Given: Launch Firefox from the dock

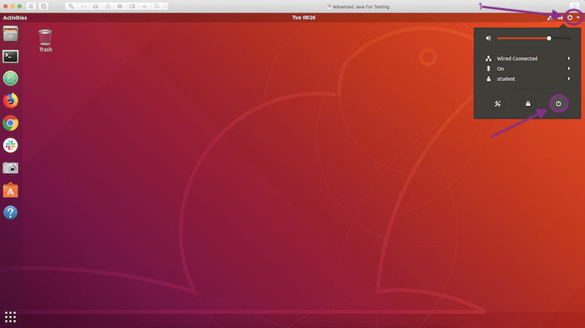Looking at the screenshot, I should 10,100.
